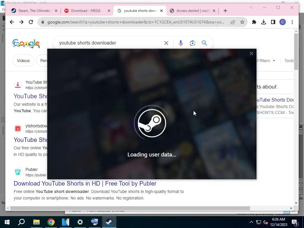
Task: Open the taskbar clock and date
Action: pos(278,222)
